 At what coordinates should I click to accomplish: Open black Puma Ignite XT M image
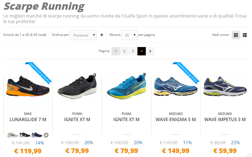point(77,86)
